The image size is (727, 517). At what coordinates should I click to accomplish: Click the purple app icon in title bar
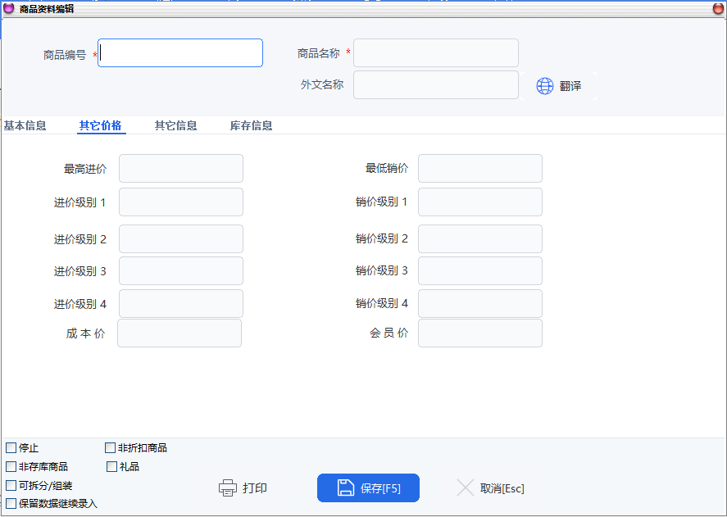(9, 8)
